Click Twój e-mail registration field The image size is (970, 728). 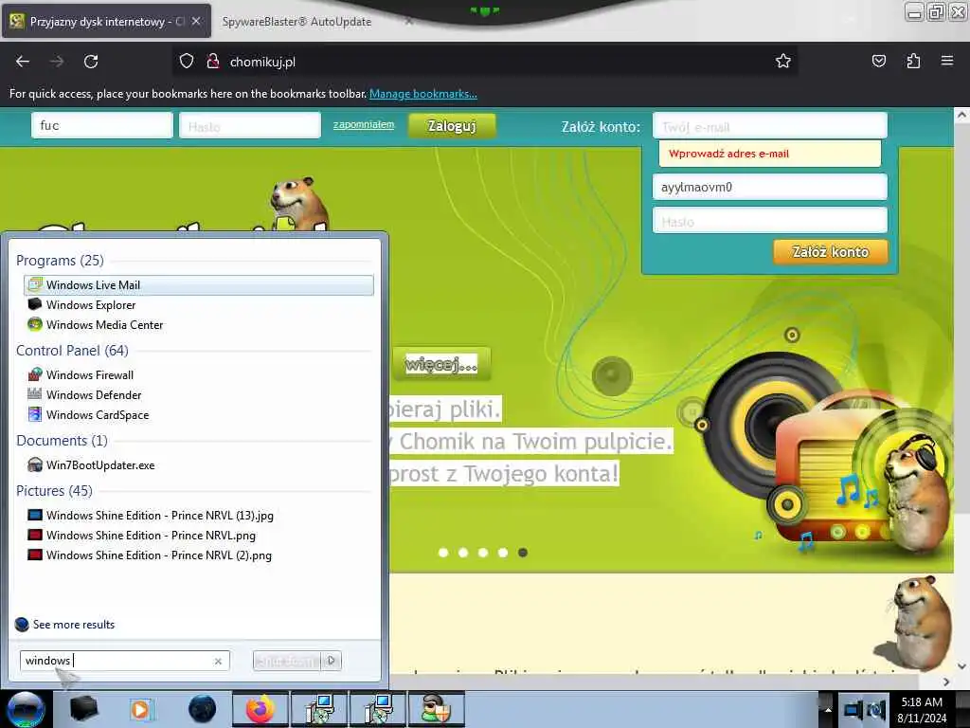(769, 126)
